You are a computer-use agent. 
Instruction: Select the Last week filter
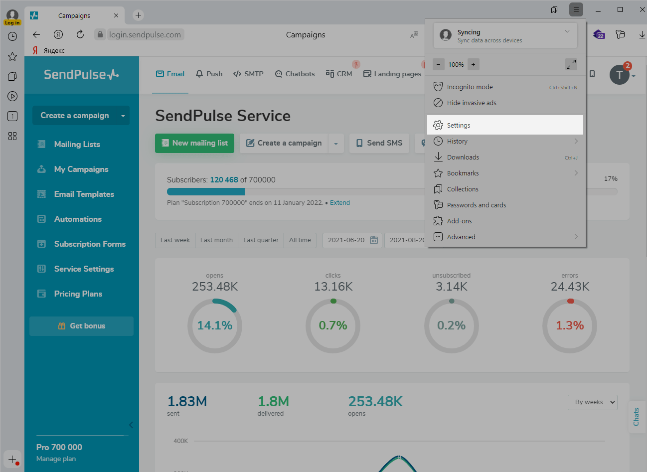click(x=175, y=240)
